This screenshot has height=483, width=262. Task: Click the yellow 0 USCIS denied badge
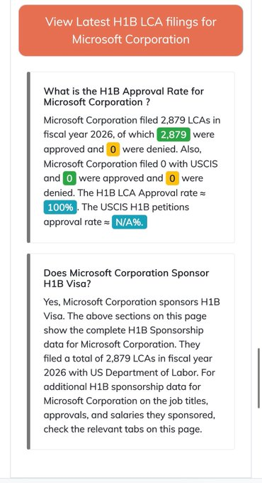click(172, 178)
